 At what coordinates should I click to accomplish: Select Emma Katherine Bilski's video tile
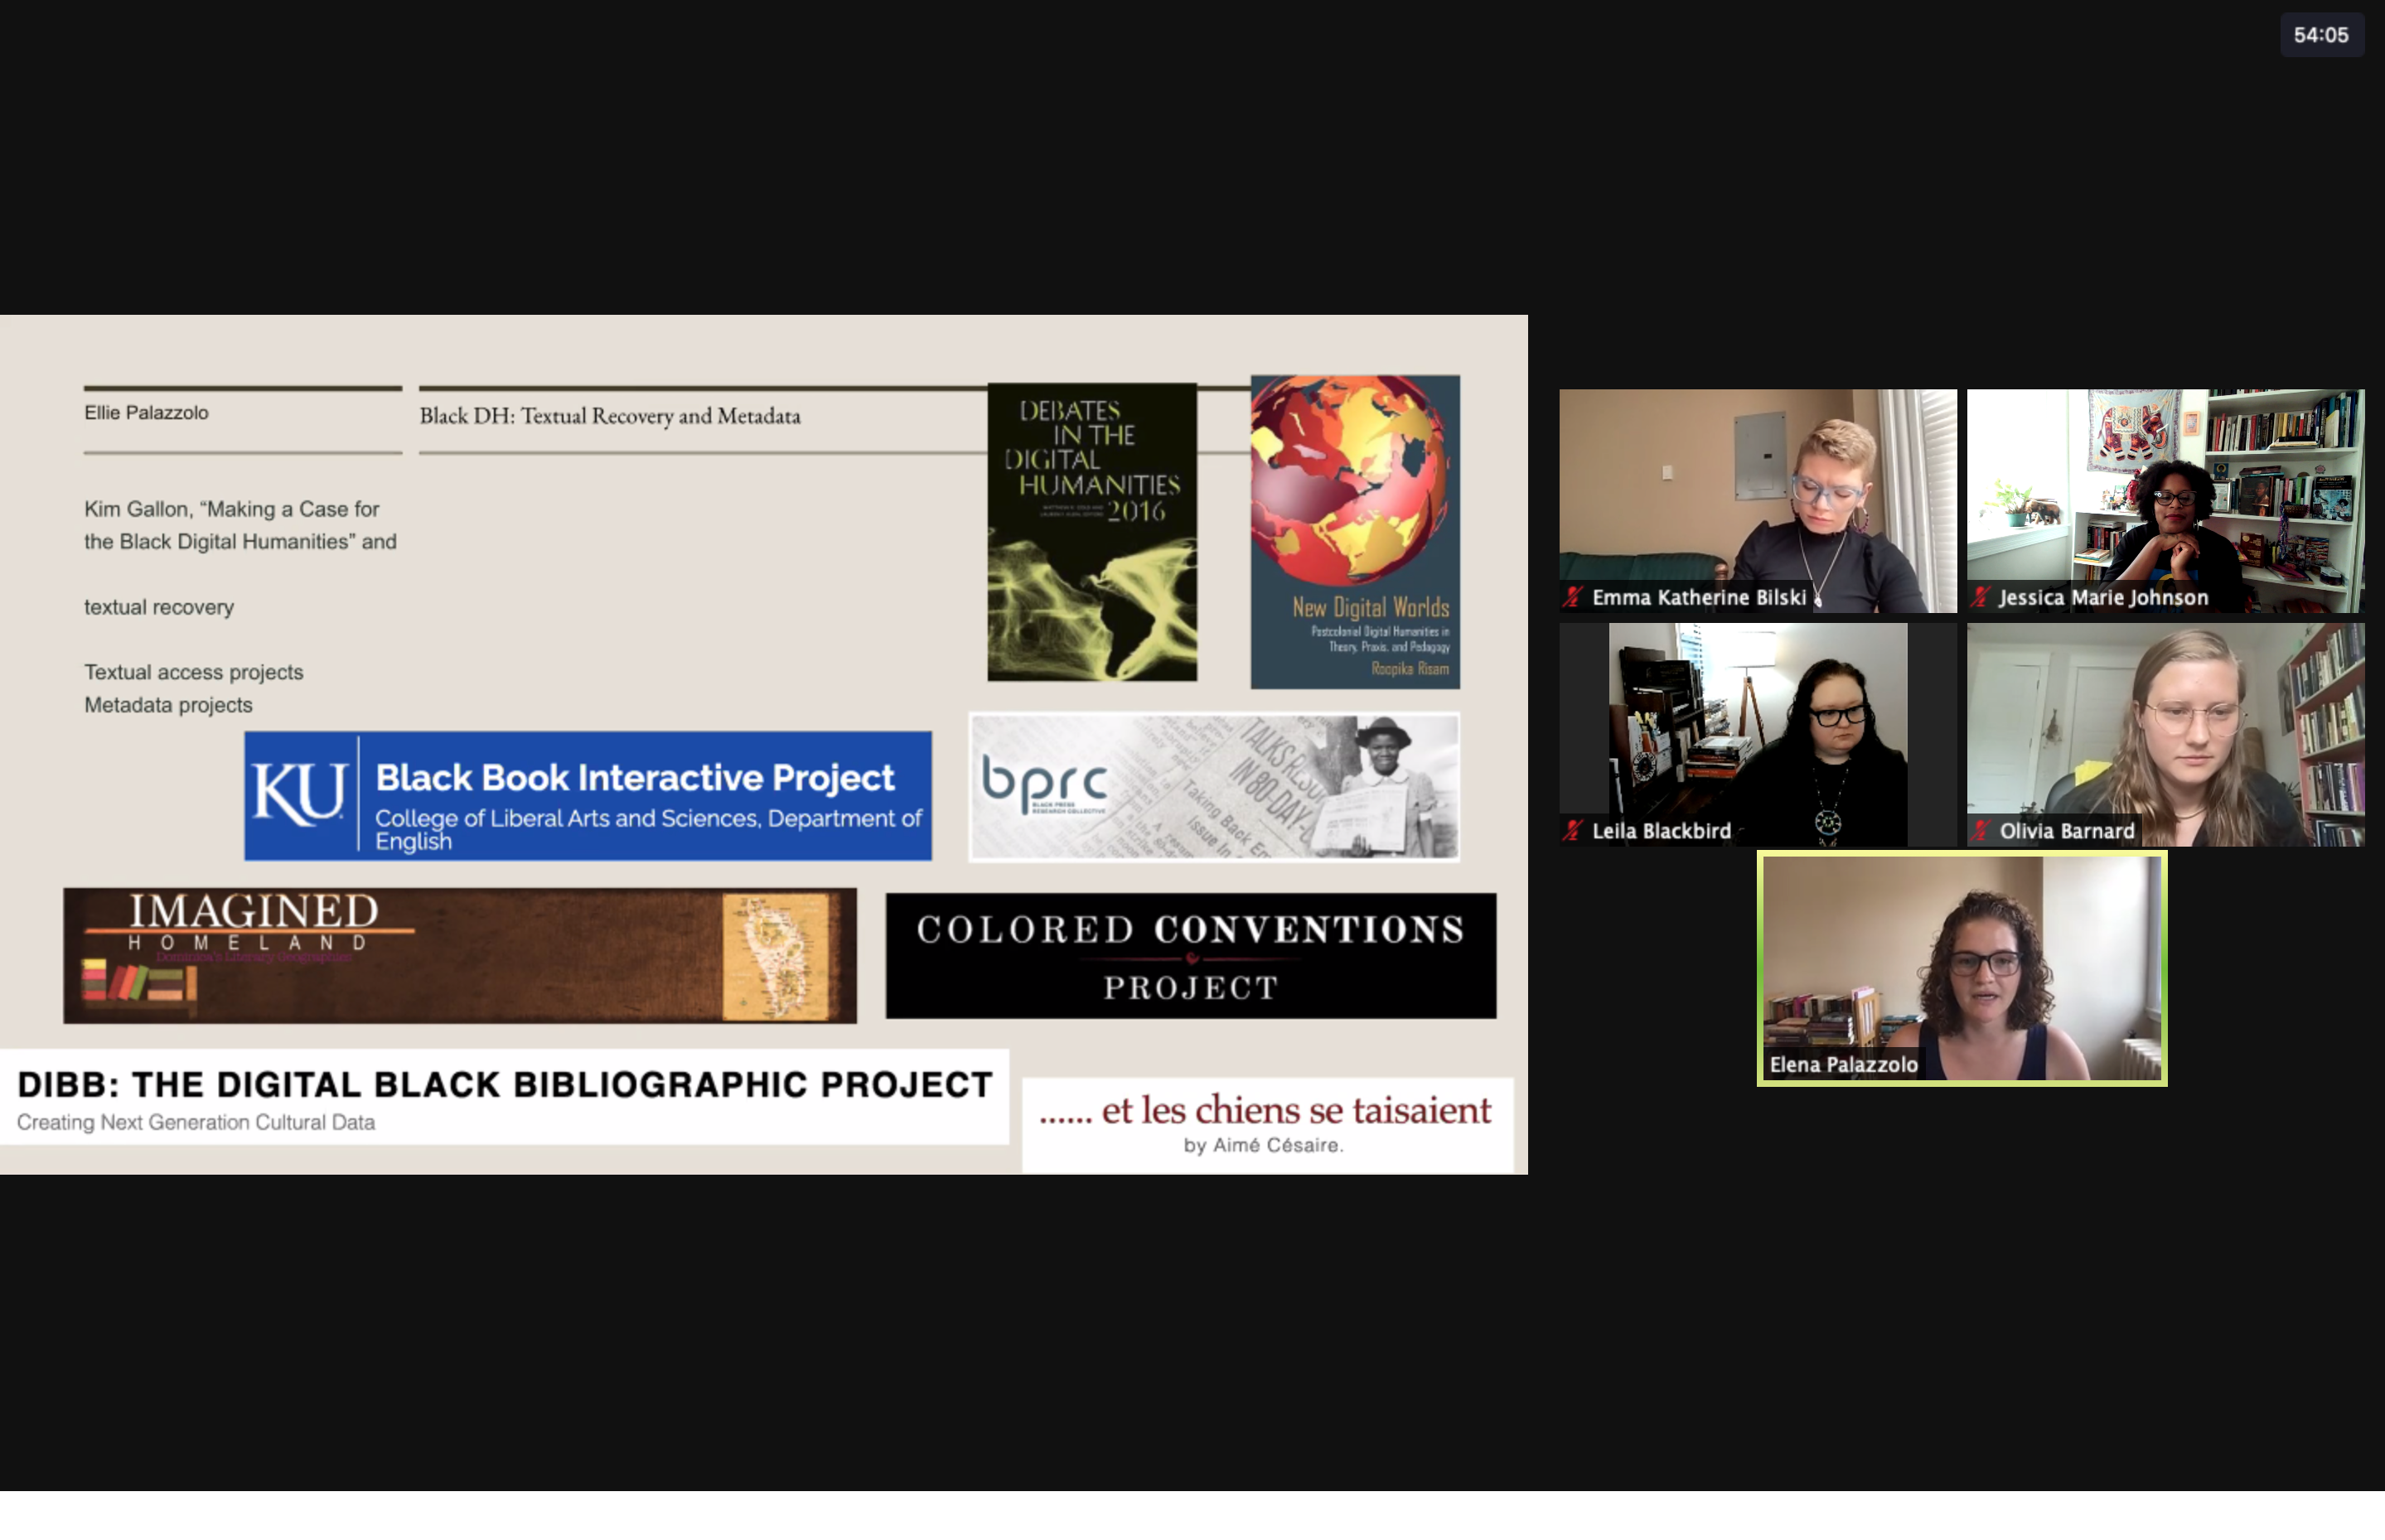(x=1758, y=500)
